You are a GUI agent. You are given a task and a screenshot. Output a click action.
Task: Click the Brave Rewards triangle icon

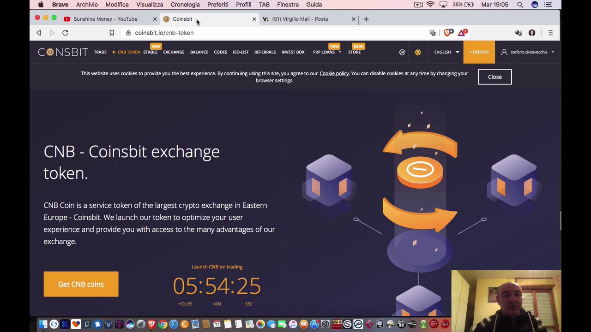(x=462, y=33)
